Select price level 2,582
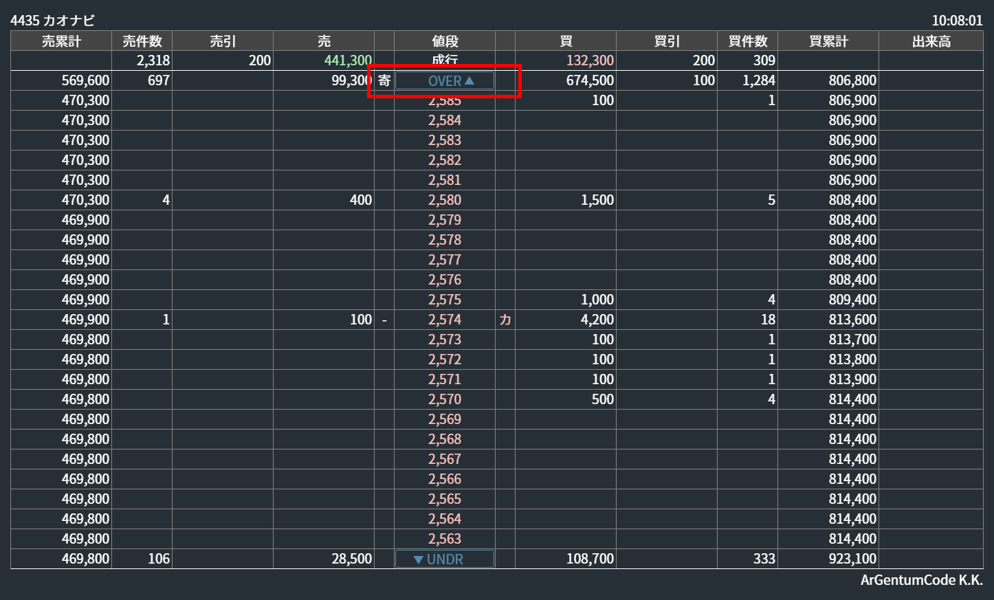The height and width of the screenshot is (600, 994). [445, 160]
